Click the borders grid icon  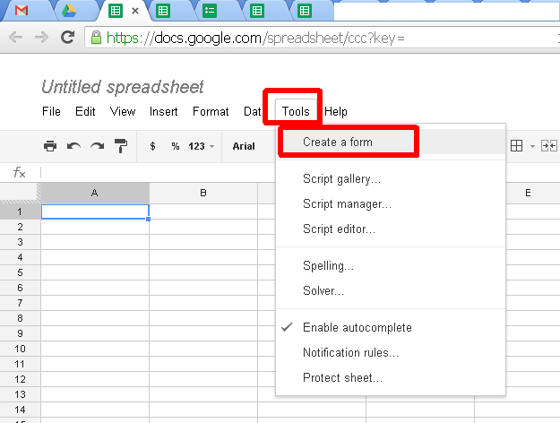pos(516,146)
